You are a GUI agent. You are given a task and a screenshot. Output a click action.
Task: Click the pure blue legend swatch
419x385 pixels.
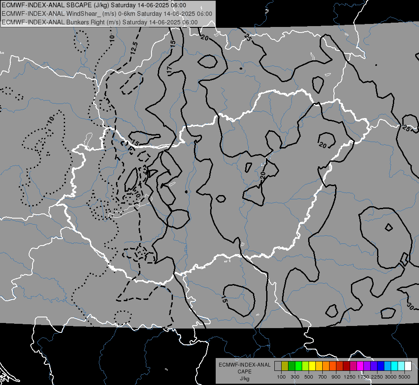point(381,366)
